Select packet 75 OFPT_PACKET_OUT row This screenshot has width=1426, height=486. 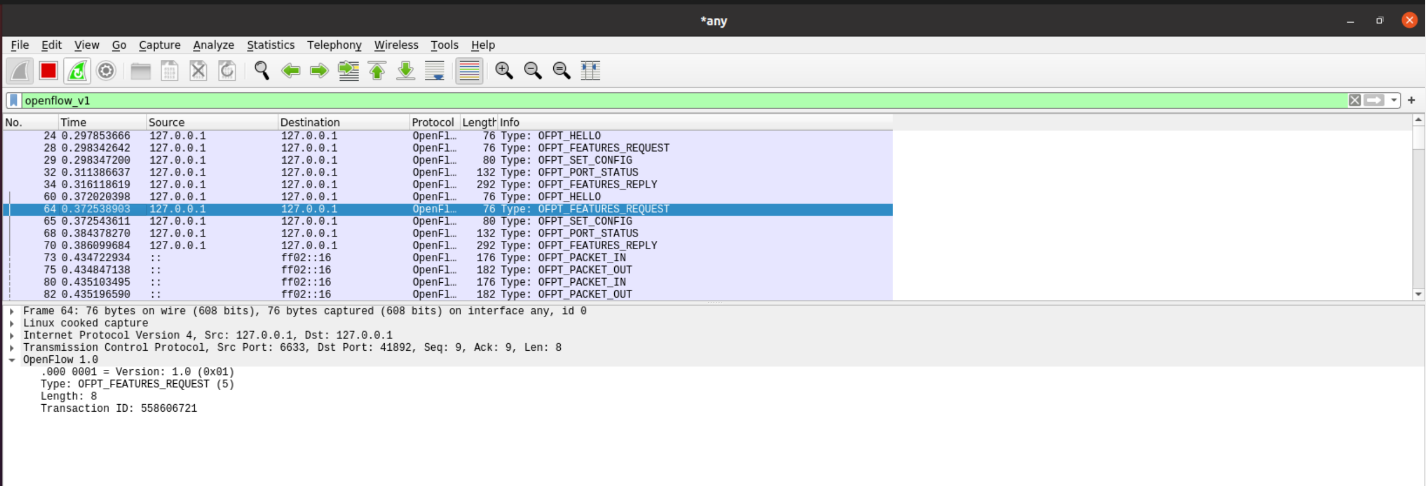point(447,270)
